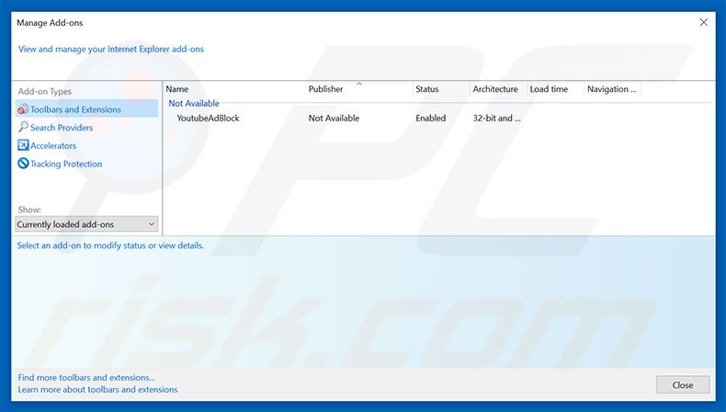Sort add-ons by Publisher column header

tap(358, 89)
